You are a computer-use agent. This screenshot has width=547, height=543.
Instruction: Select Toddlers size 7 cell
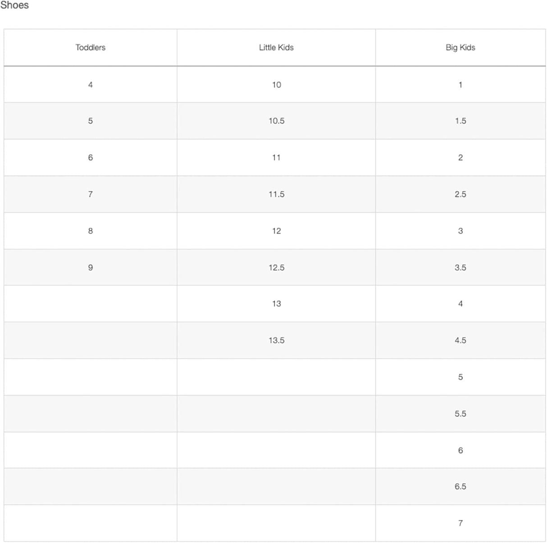(90, 194)
